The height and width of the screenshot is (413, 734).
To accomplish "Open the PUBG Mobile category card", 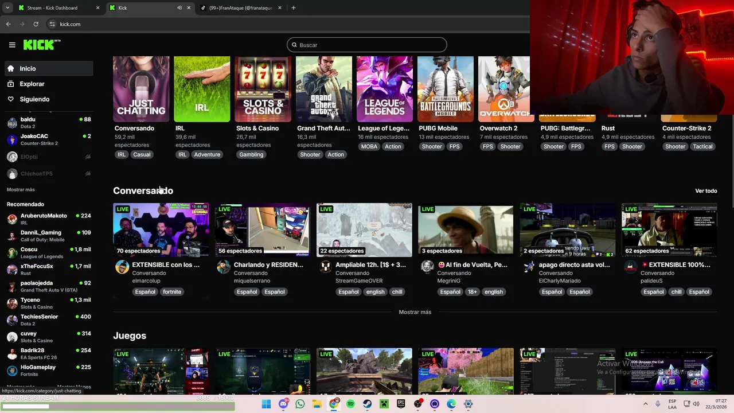I will (x=446, y=89).
